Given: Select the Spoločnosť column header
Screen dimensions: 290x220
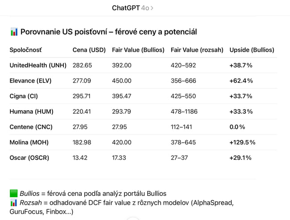Looking at the screenshot, I should tap(26, 50).
